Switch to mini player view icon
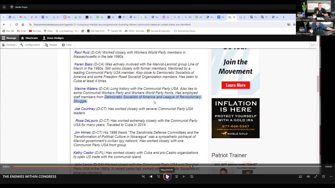This screenshot has height=188, width=335. 323,177
